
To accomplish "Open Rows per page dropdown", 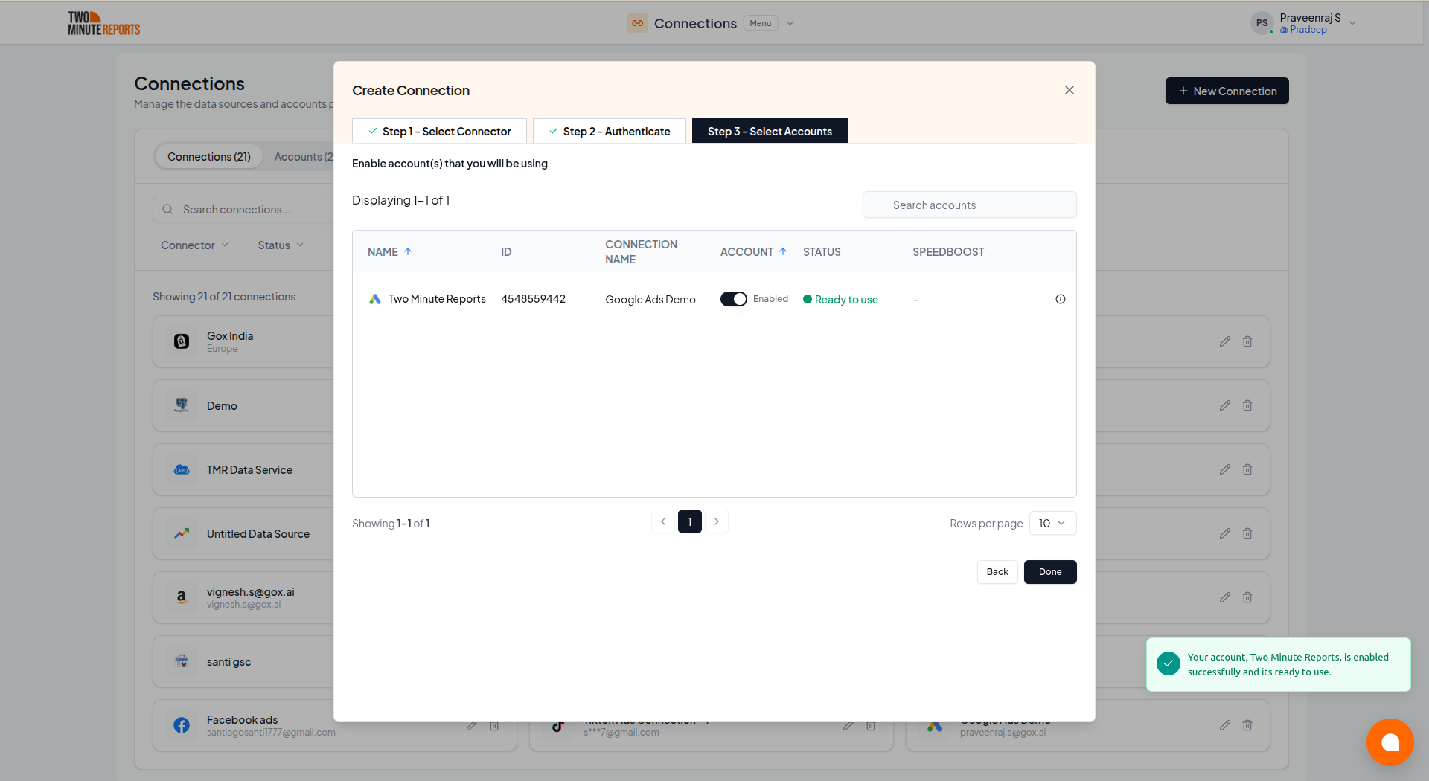I will tap(1052, 523).
